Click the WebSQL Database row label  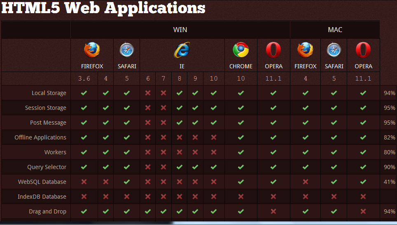click(x=42, y=182)
